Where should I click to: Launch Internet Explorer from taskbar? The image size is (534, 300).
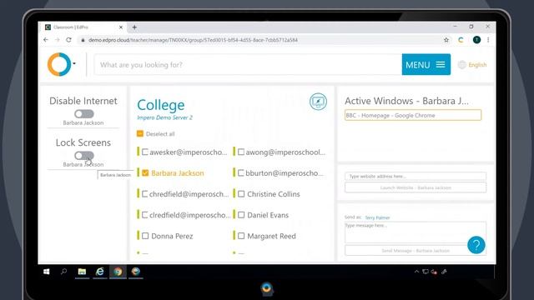100,272
